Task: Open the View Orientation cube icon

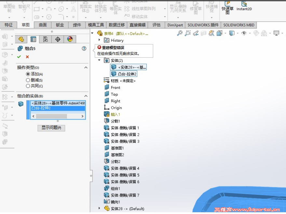Action: pos(219,33)
